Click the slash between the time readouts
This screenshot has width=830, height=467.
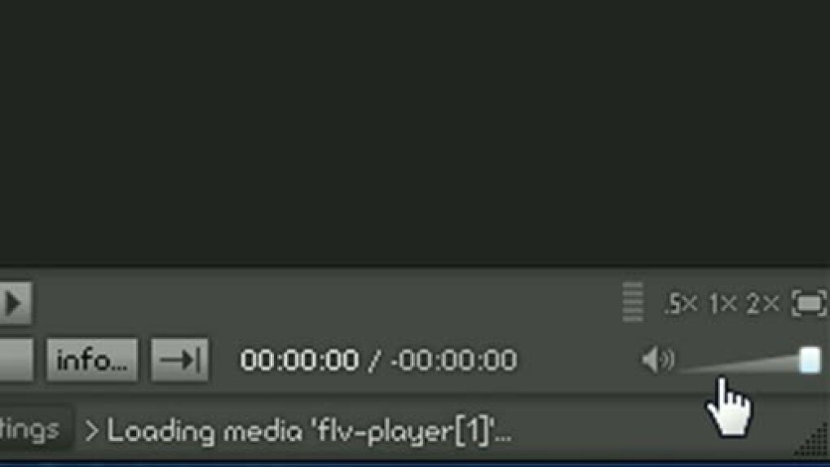pyautogui.click(x=375, y=360)
